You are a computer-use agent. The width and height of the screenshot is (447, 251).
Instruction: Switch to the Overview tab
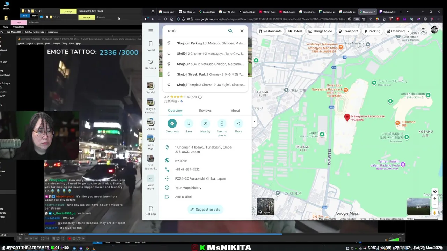175,111
